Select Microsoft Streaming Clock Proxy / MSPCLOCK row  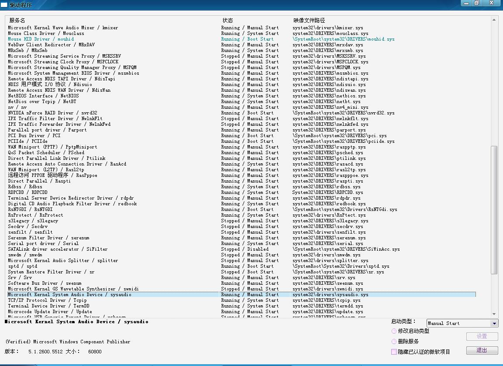(241, 62)
